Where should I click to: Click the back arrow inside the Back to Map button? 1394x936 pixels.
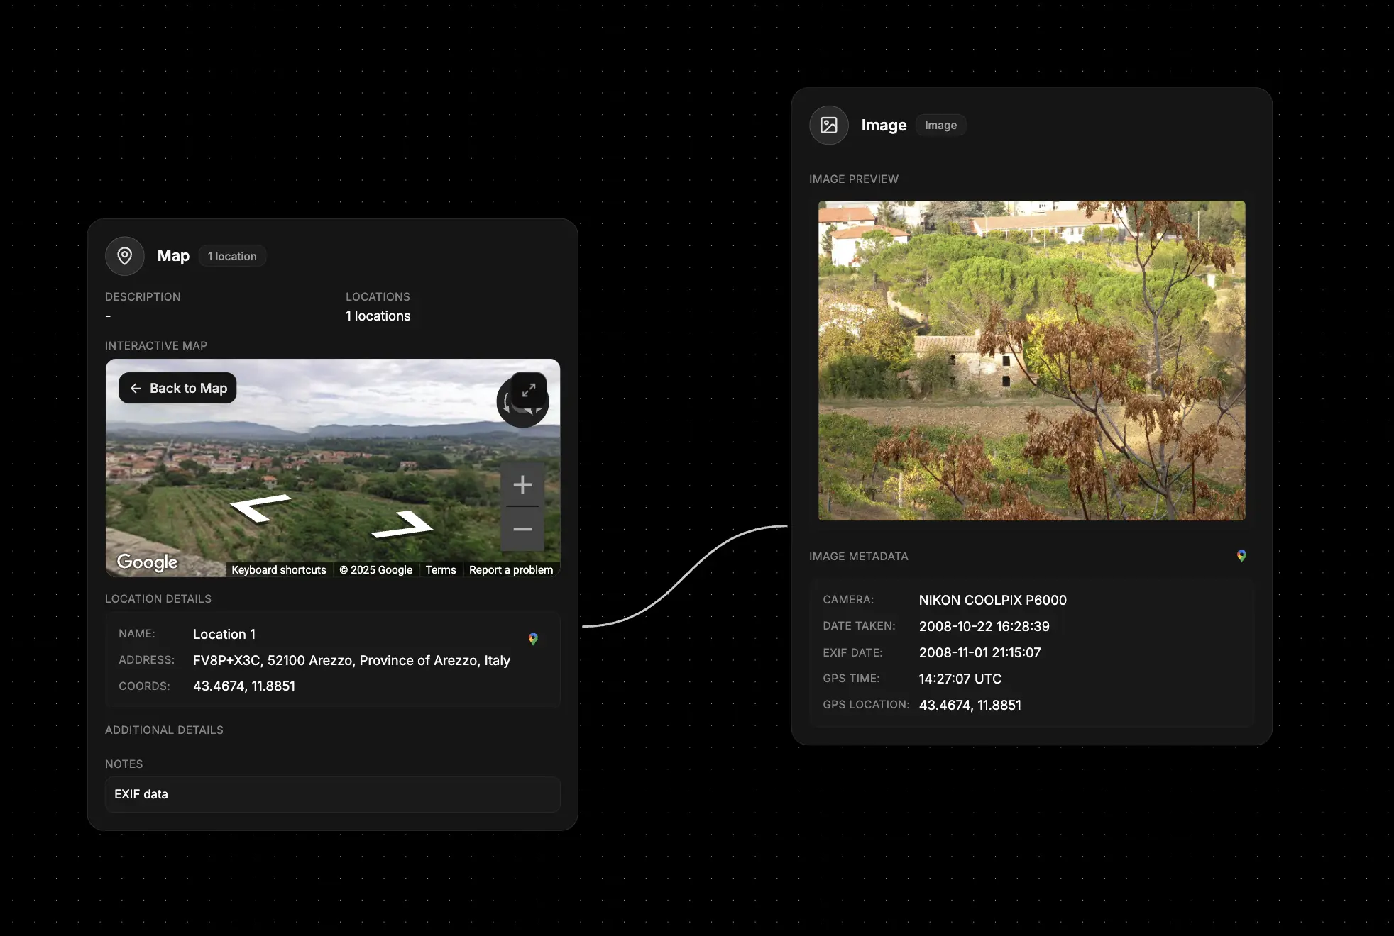point(136,388)
